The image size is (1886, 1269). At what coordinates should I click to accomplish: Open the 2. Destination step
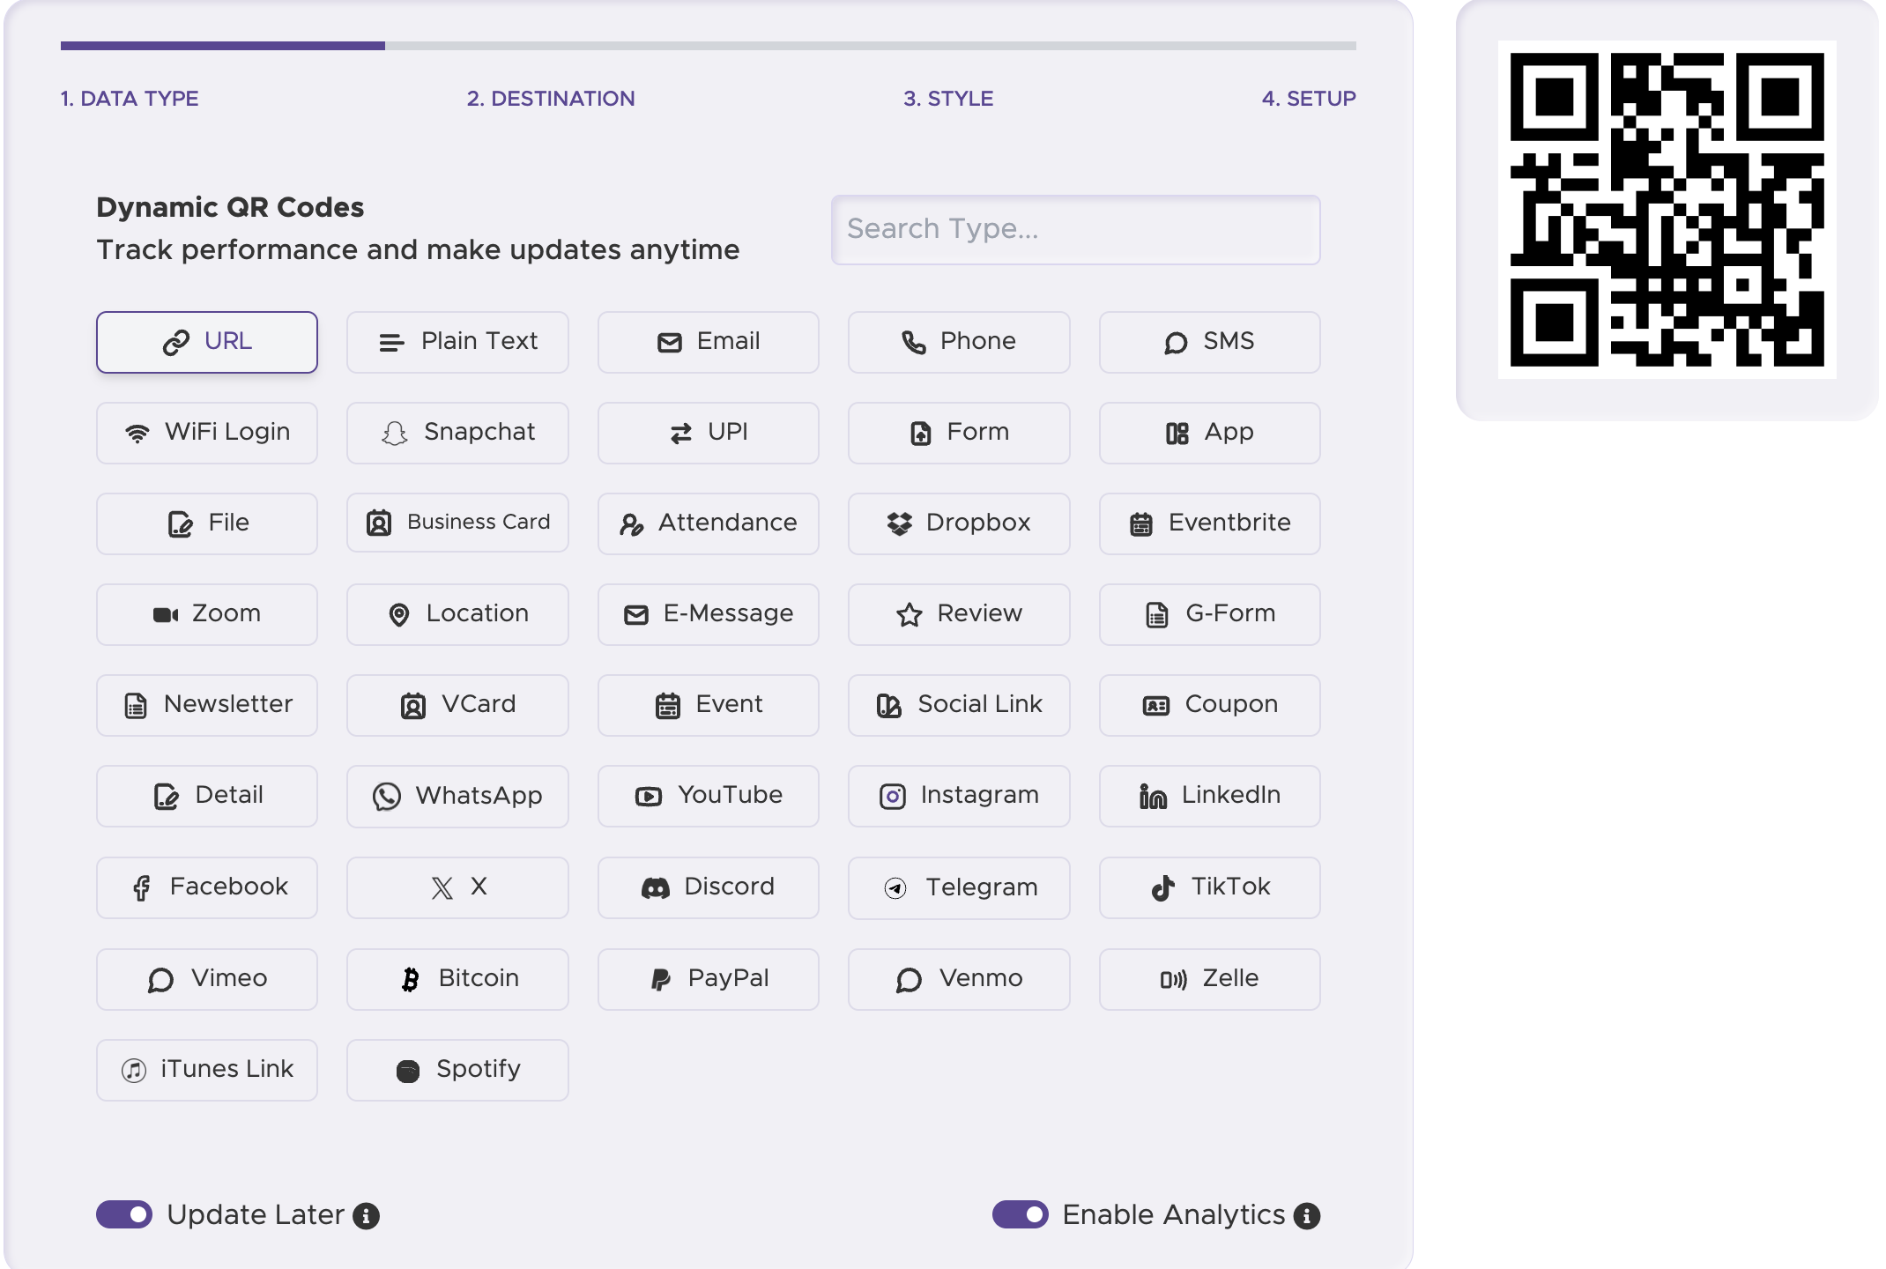(551, 98)
